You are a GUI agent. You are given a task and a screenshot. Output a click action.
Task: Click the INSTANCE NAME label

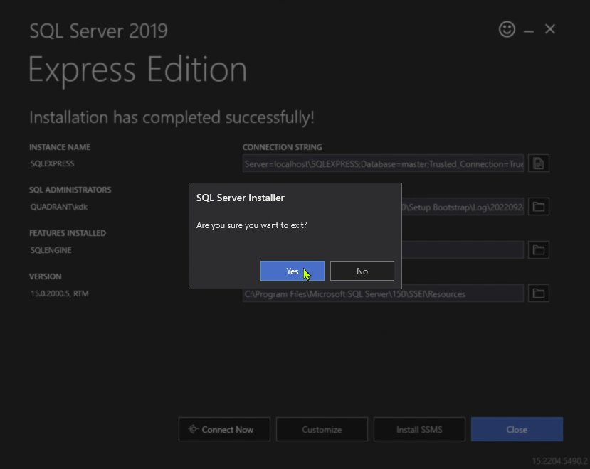point(60,147)
